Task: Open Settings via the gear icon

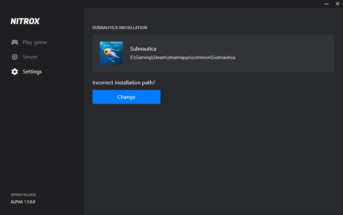Action: pos(15,71)
